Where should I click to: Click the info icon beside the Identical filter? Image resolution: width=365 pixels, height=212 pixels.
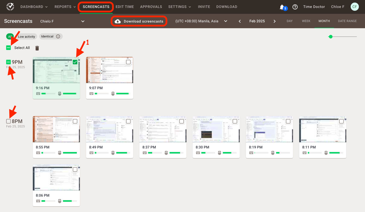[x=59, y=36]
